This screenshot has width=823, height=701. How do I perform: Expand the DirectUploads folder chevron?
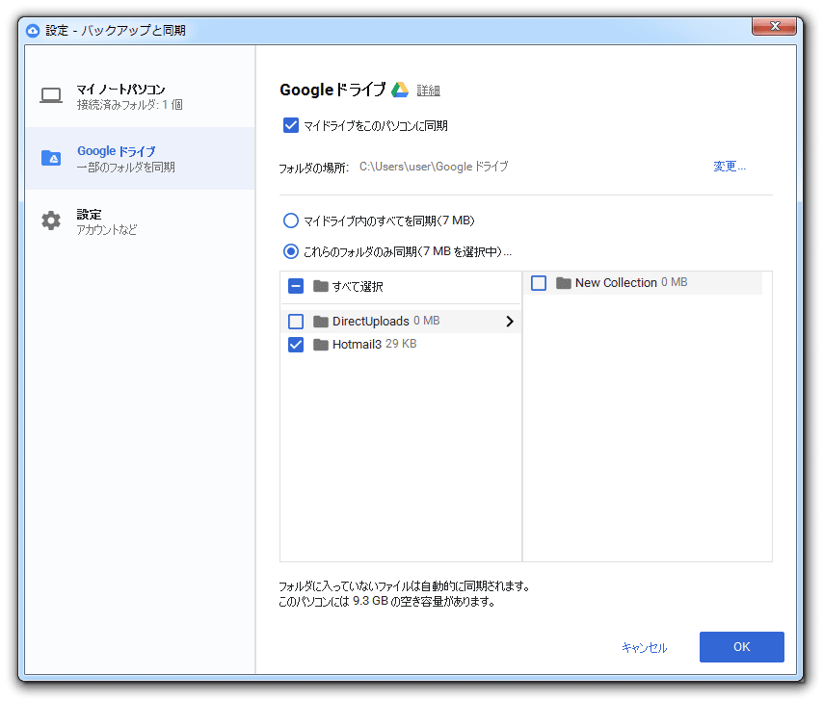pos(509,321)
